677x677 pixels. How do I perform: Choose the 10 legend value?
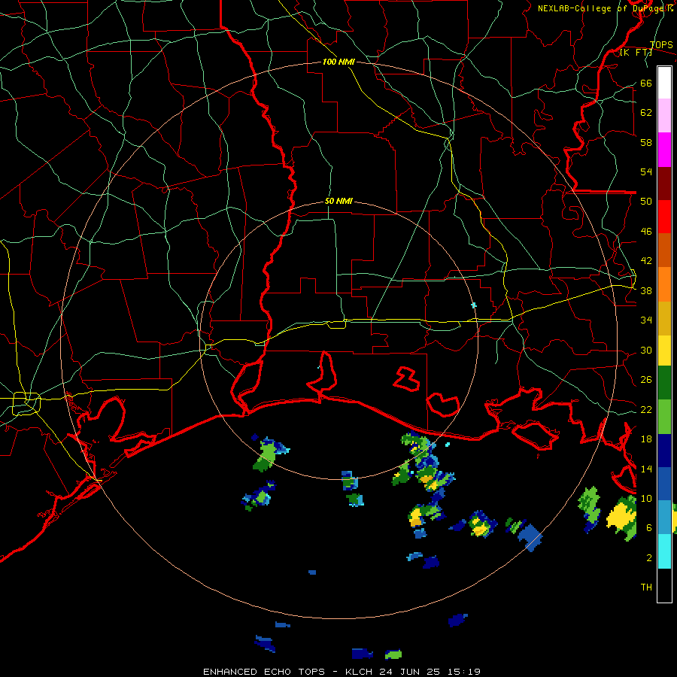[x=646, y=498]
